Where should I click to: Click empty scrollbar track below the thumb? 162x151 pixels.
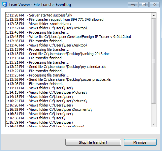click(154, 112)
